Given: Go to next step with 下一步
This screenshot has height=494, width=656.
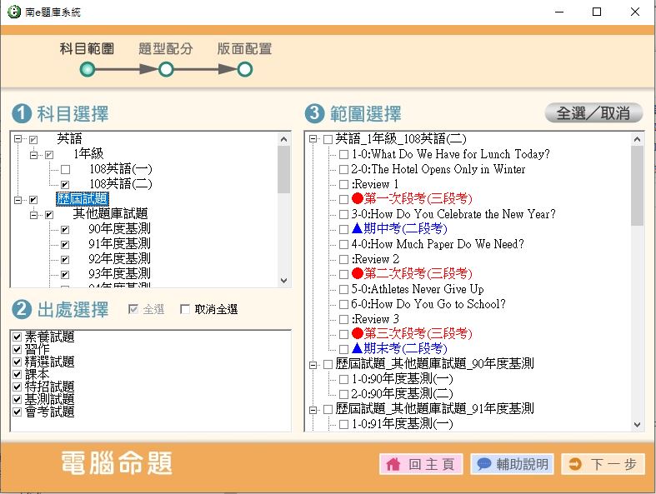Looking at the screenshot, I should tap(603, 465).
